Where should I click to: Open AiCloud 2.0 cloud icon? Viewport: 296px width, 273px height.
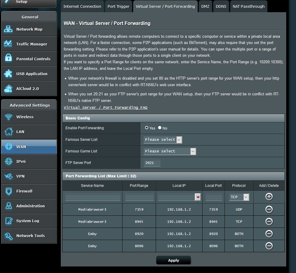point(8,89)
